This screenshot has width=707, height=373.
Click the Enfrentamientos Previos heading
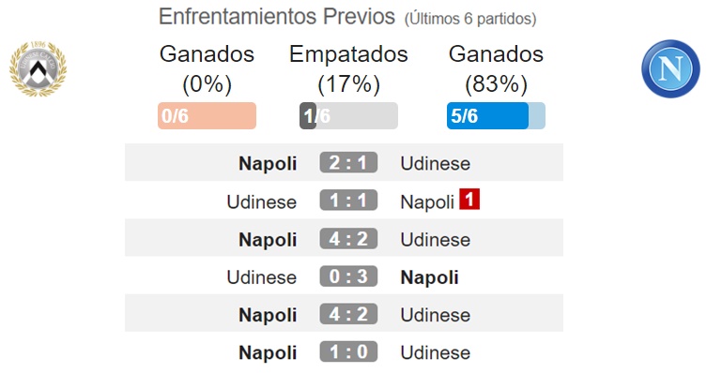(277, 17)
